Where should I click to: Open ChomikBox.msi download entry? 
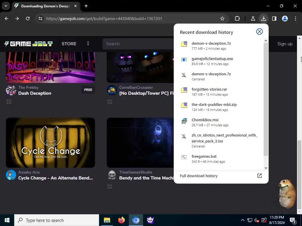point(219,122)
